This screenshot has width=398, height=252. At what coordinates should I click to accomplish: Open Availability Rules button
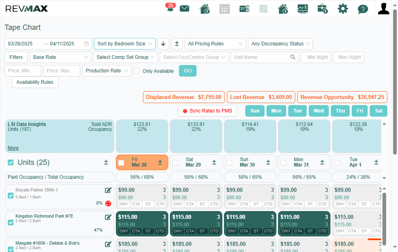click(35, 82)
